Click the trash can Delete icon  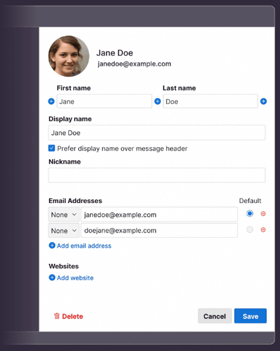point(57,316)
